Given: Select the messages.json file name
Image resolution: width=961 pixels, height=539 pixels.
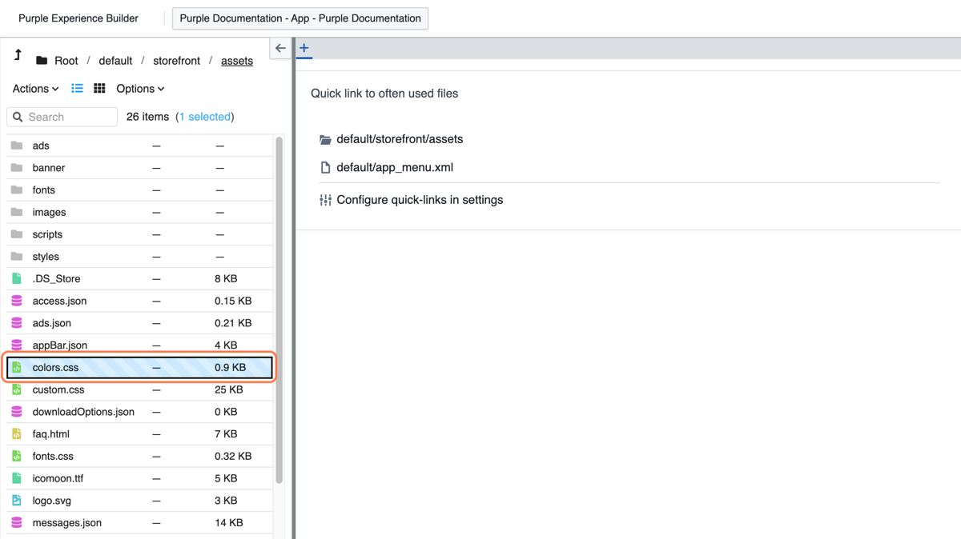Looking at the screenshot, I should (x=67, y=523).
